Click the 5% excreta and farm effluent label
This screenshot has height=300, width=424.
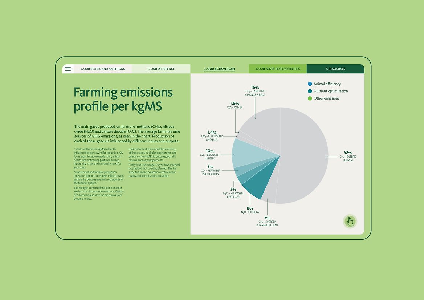(x=267, y=221)
